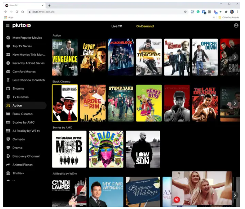This screenshot has height=209, width=245.
Task: Open the Ride with Norman Reedus thumbnail
Action: tap(106, 149)
